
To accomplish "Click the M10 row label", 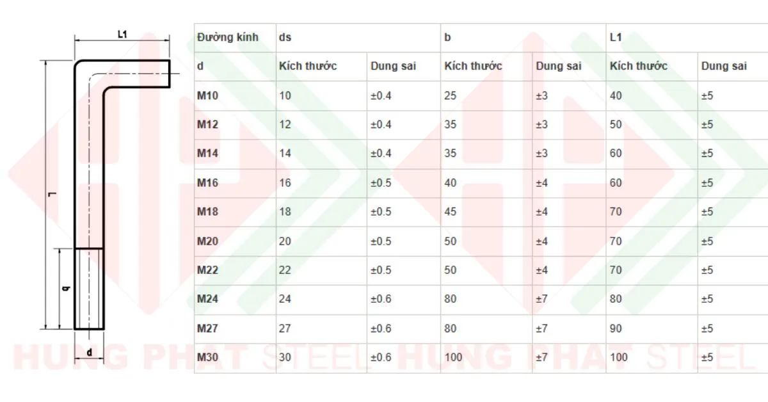I will (x=207, y=96).
